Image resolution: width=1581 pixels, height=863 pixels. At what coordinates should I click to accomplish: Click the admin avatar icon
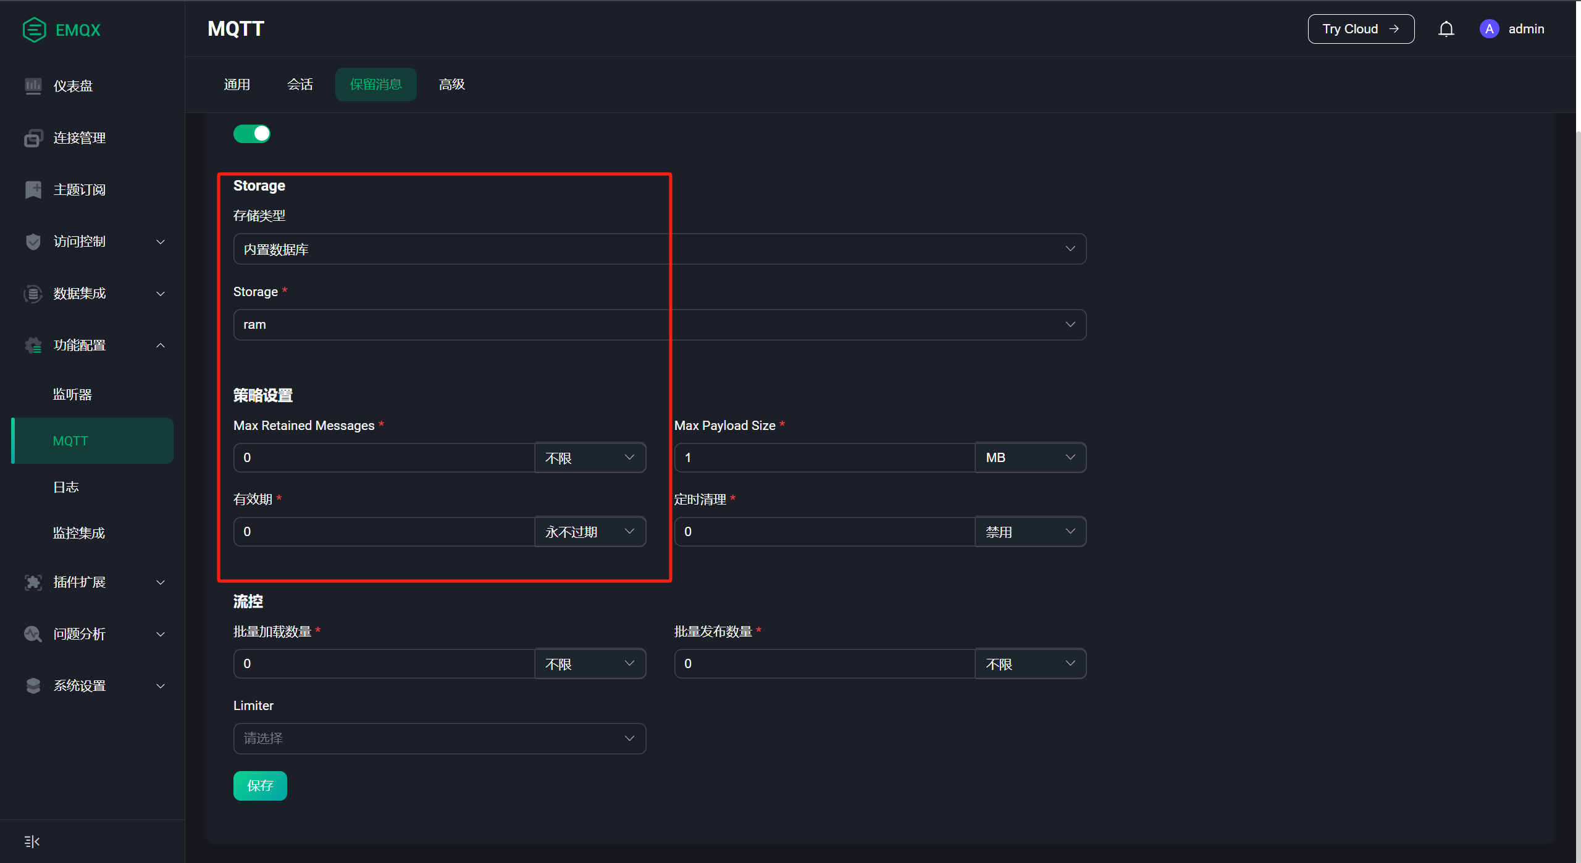[1489, 29]
